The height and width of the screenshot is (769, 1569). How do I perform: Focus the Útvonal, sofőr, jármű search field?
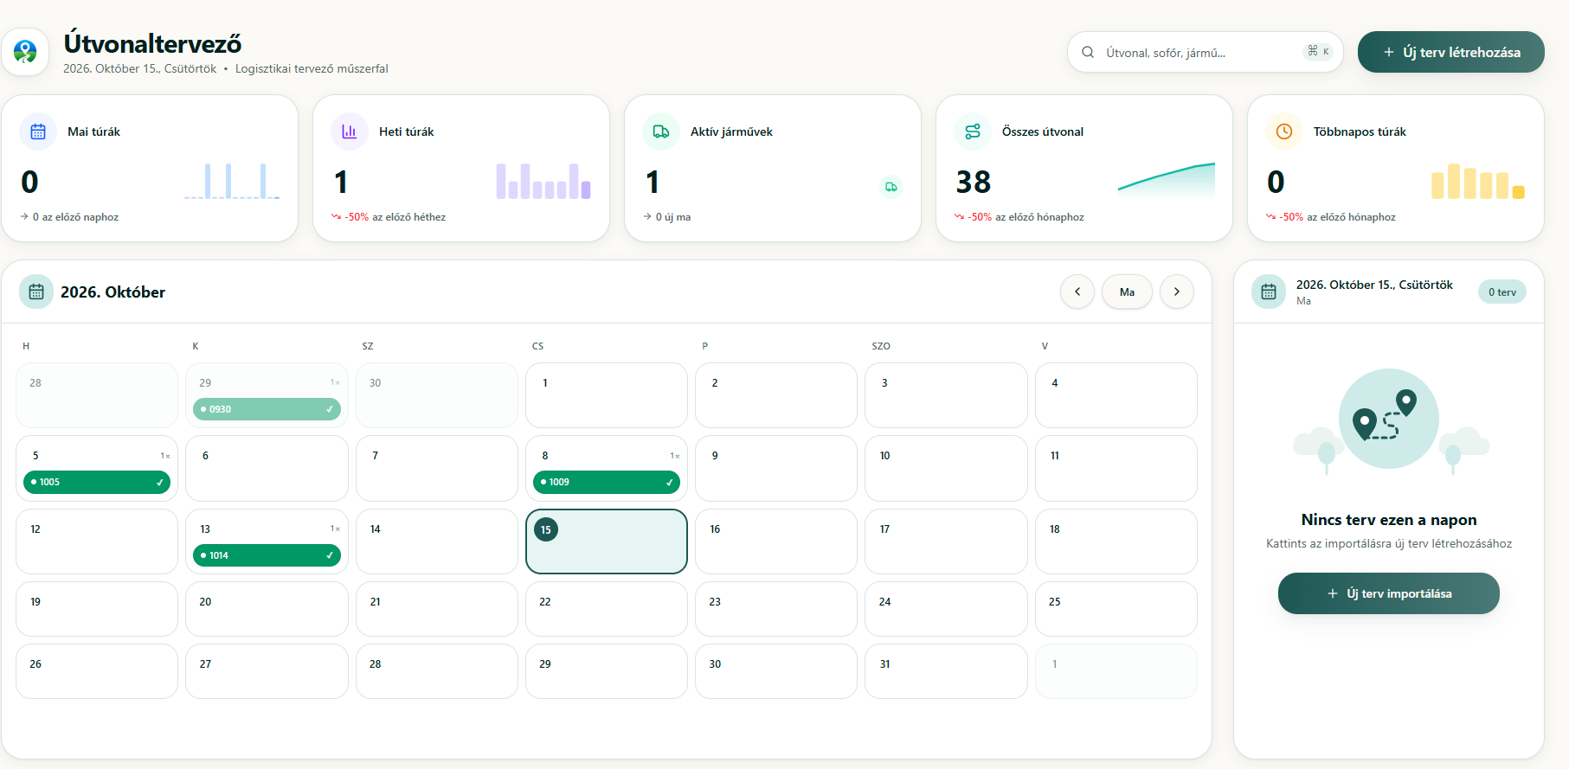coord(1205,52)
